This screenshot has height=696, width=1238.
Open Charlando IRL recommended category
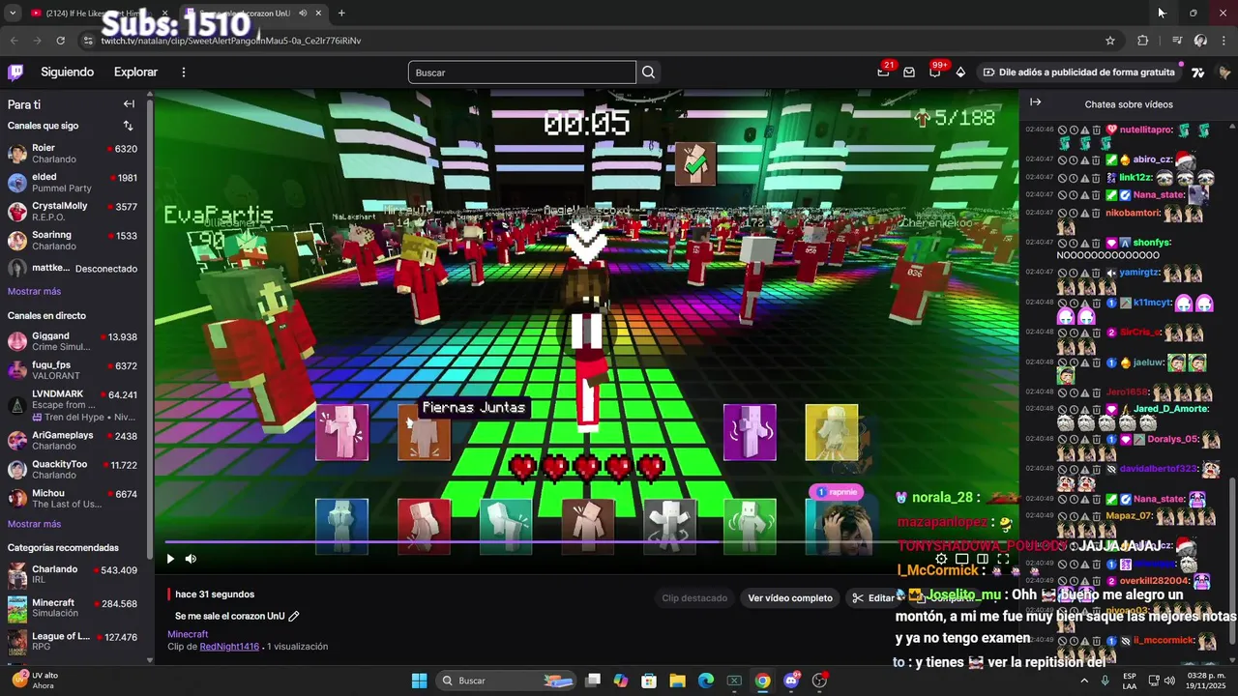click(x=74, y=575)
